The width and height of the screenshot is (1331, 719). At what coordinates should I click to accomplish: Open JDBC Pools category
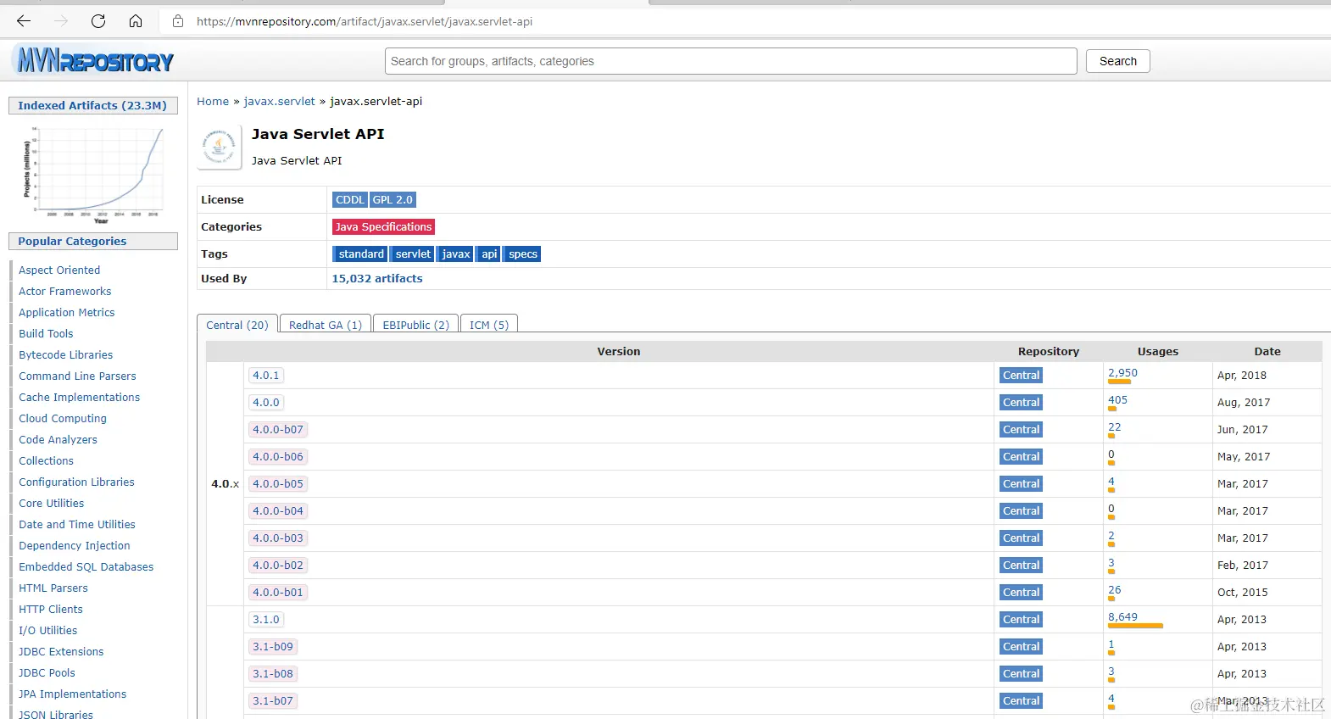click(x=47, y=673)
